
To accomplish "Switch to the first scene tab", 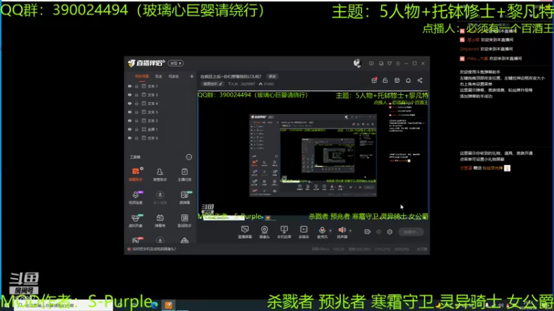I will 142,76.
